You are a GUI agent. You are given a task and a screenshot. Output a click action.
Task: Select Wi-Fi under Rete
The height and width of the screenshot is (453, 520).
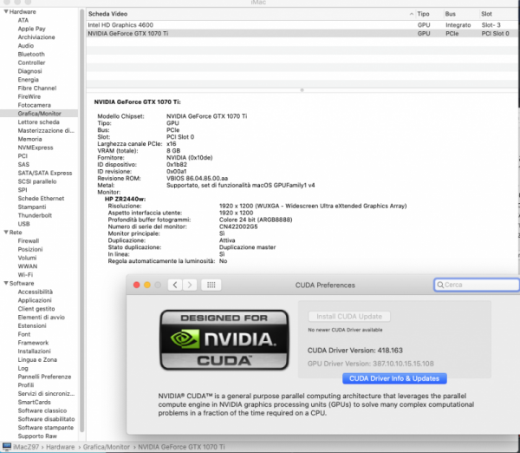coord(25,274)
